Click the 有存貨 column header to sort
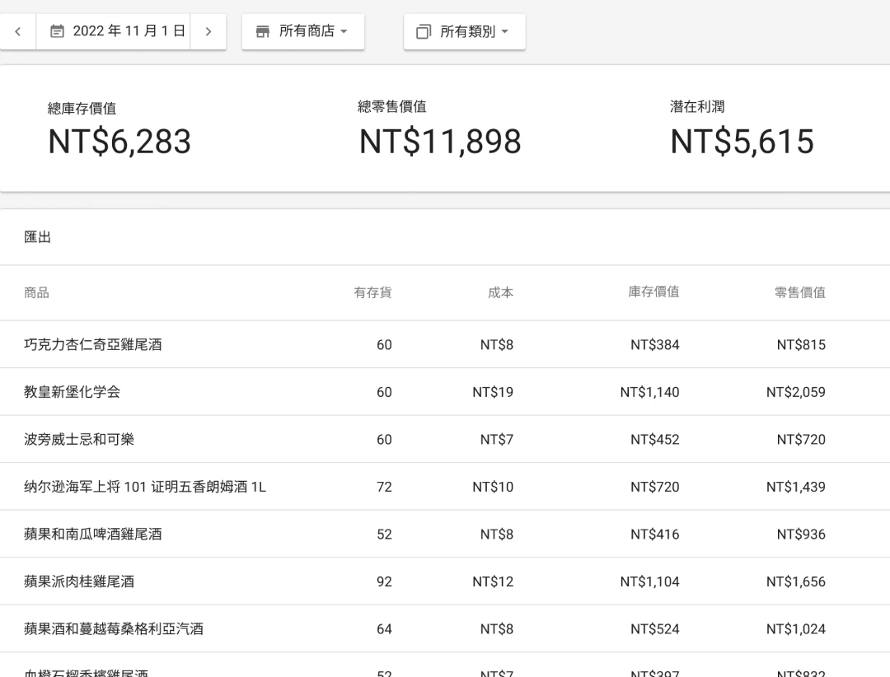This screenshot has width=890, height=677. click(372, 292)
